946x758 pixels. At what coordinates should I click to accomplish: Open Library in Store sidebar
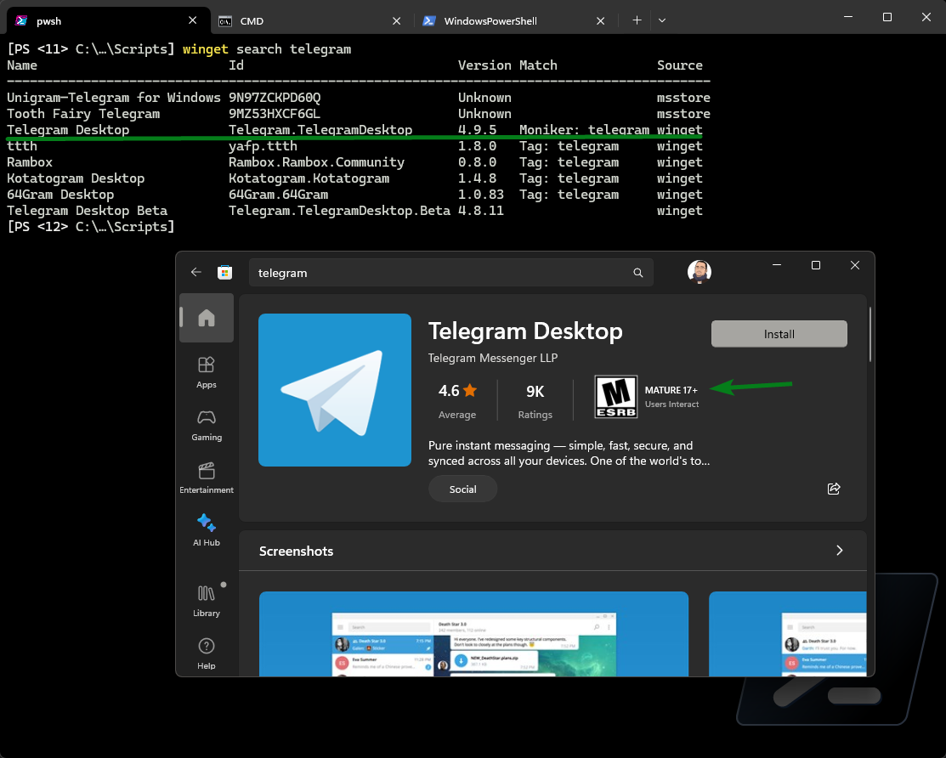click(x=207, y=601)
